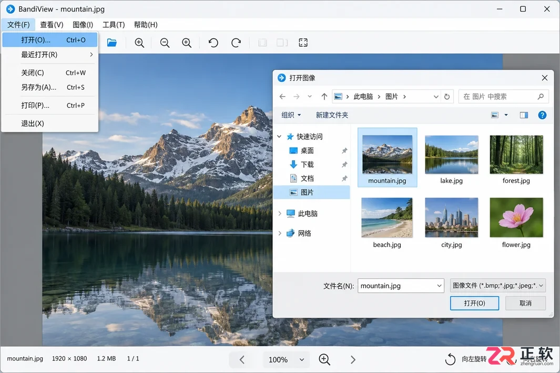Click the 取消 button in dialog
Image resolution: width=560 pixels, height=373 pixels.
[x=525, y=303]
